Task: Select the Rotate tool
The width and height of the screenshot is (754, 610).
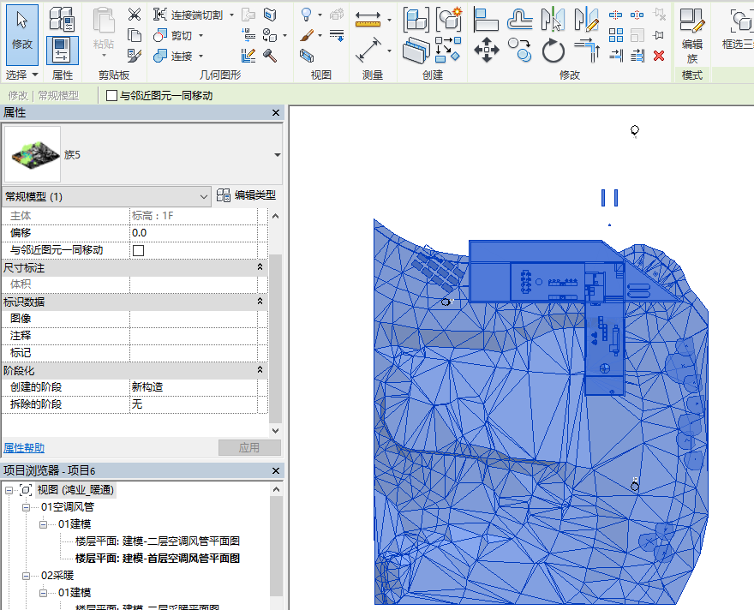Action: tap(553, 51)
